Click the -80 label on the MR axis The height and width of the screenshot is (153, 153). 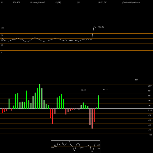coord(149,130)
